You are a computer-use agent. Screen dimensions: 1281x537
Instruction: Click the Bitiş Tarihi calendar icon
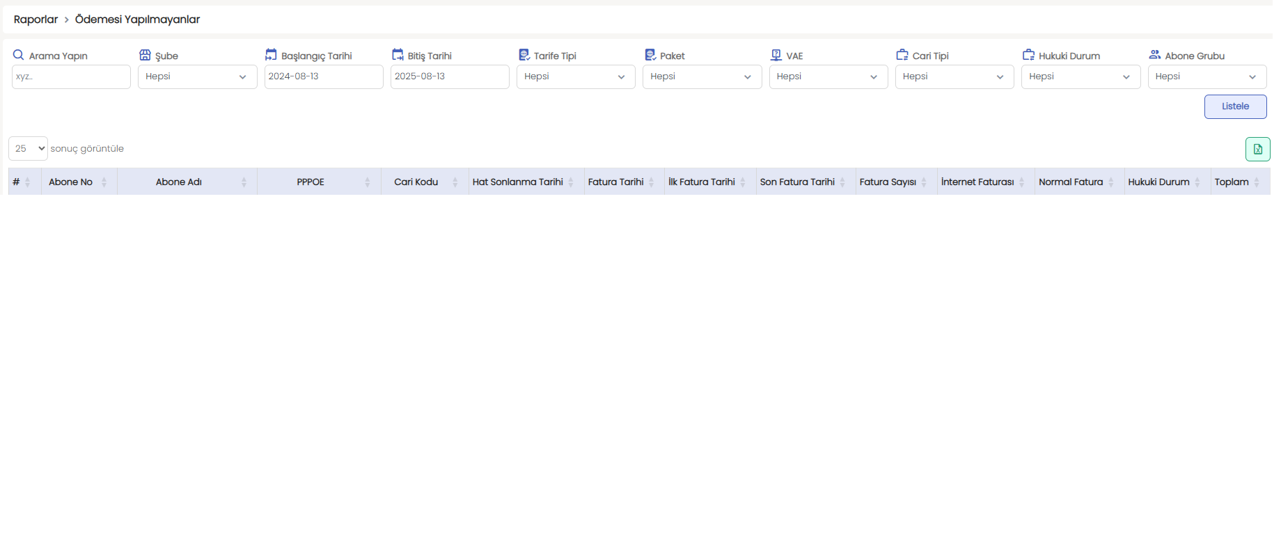tap(398, 55)
